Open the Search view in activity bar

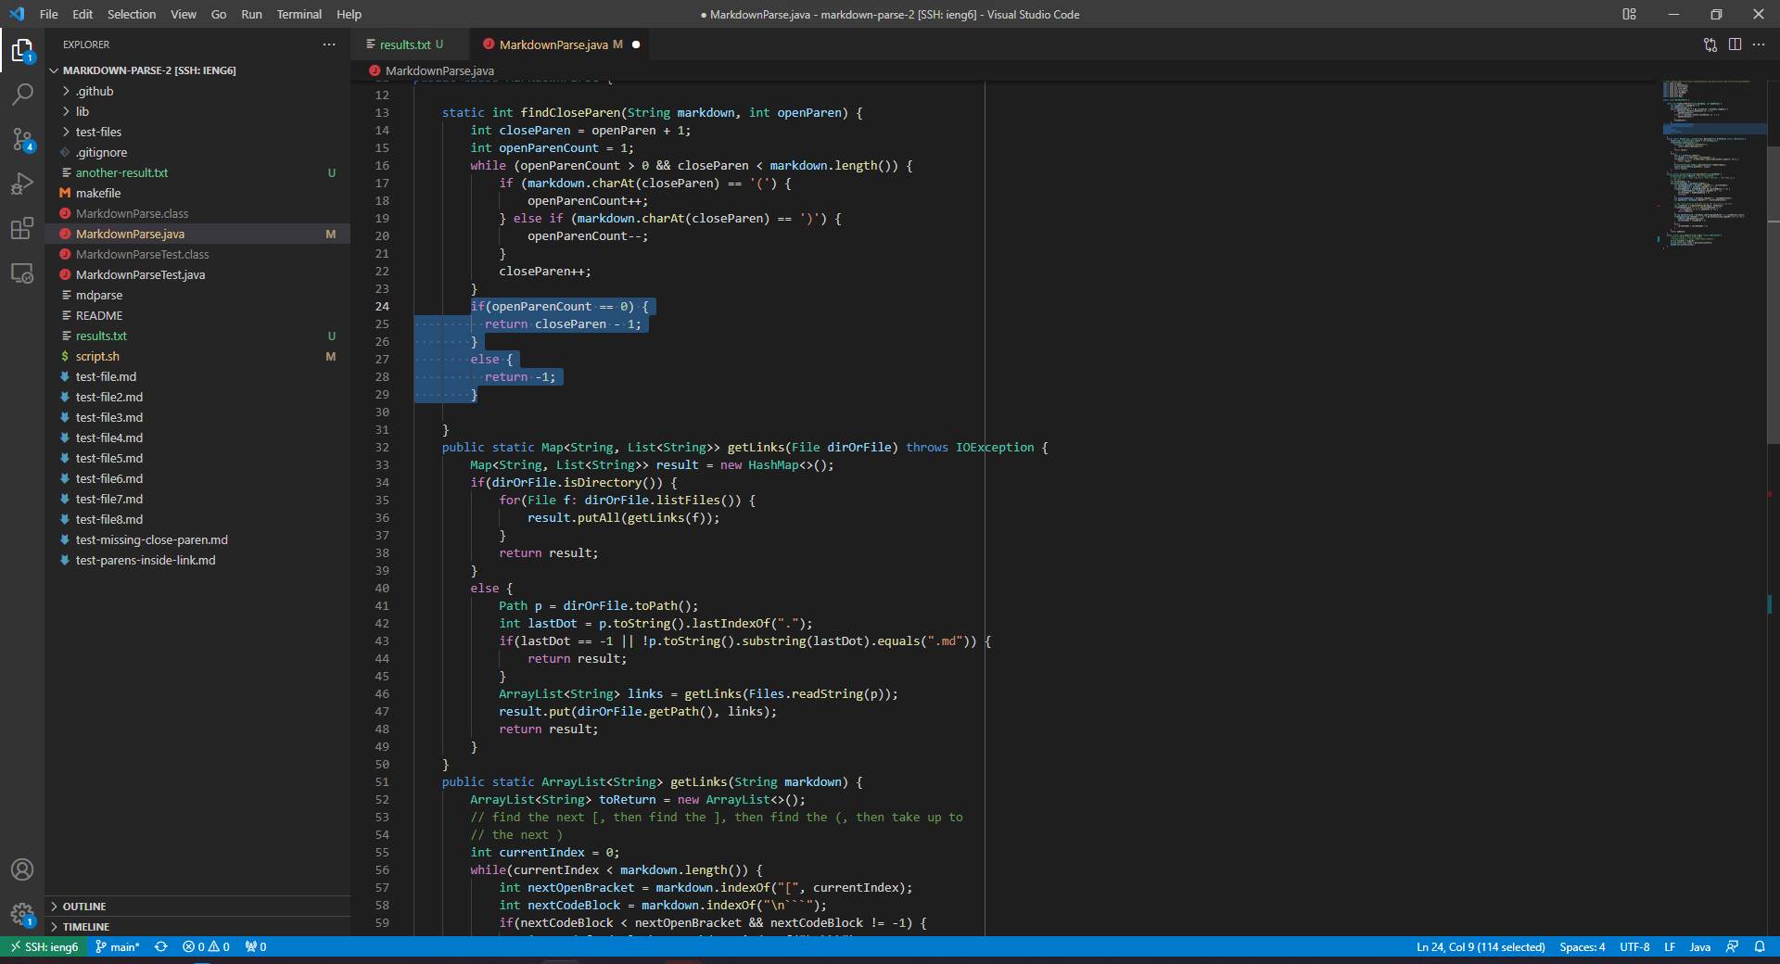click(x=22, y=94)
